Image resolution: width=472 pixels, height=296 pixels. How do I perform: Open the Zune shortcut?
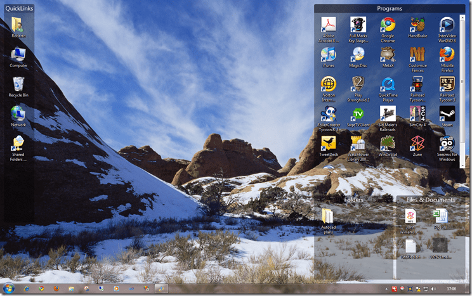pyautogui.click(x=417, y=143)
